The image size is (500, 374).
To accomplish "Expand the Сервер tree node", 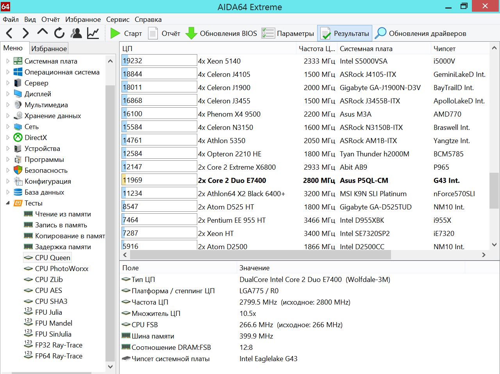I will click(x=8, y=83).
